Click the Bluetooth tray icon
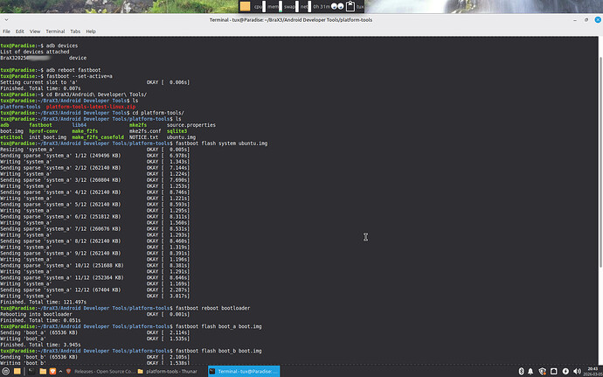 [522, 371]
